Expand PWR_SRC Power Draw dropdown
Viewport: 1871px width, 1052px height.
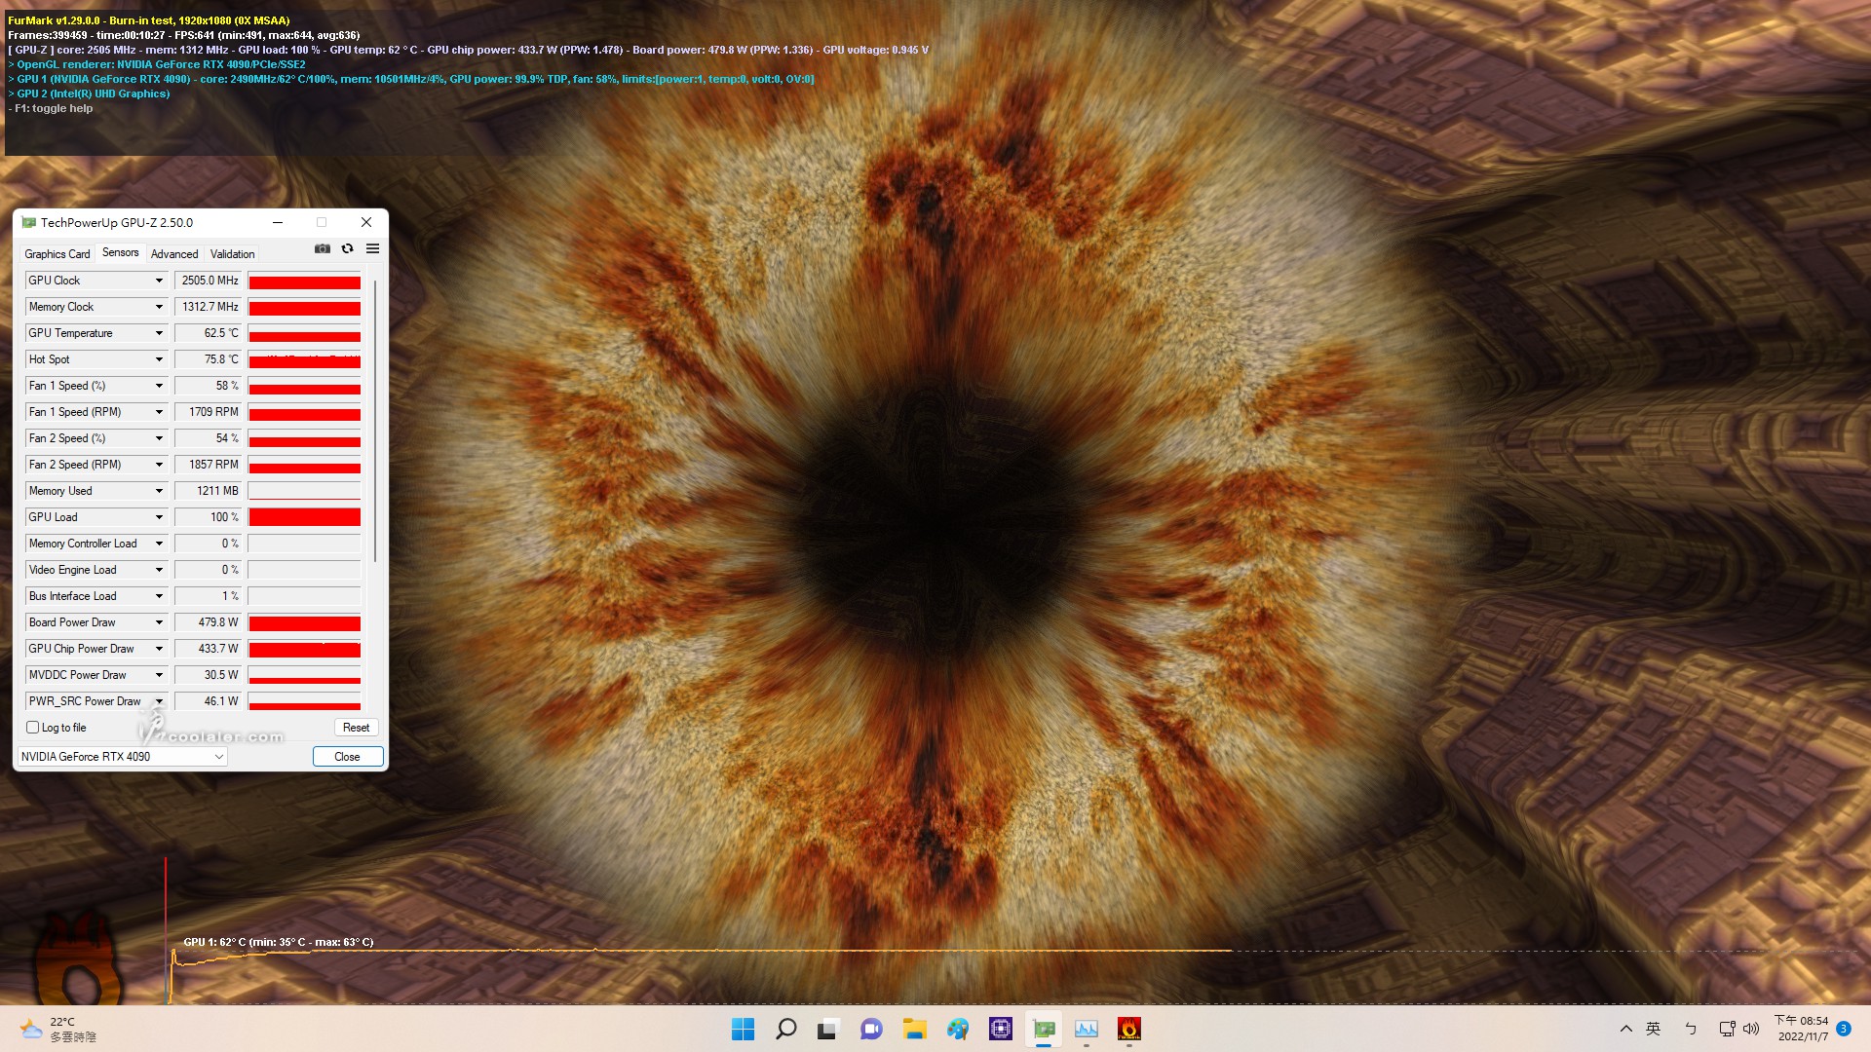click(159, 701)
